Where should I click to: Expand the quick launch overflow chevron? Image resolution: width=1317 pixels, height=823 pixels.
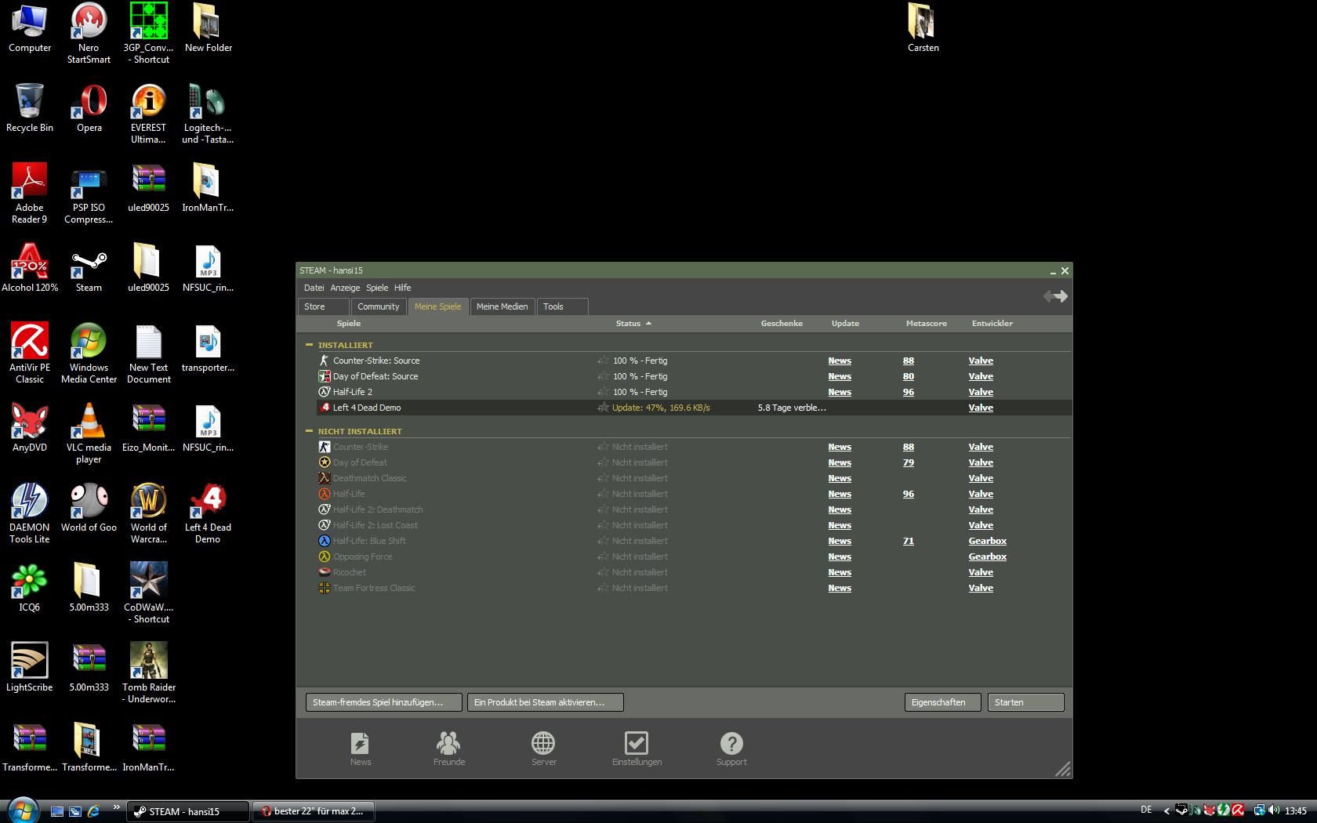(117, 807)
